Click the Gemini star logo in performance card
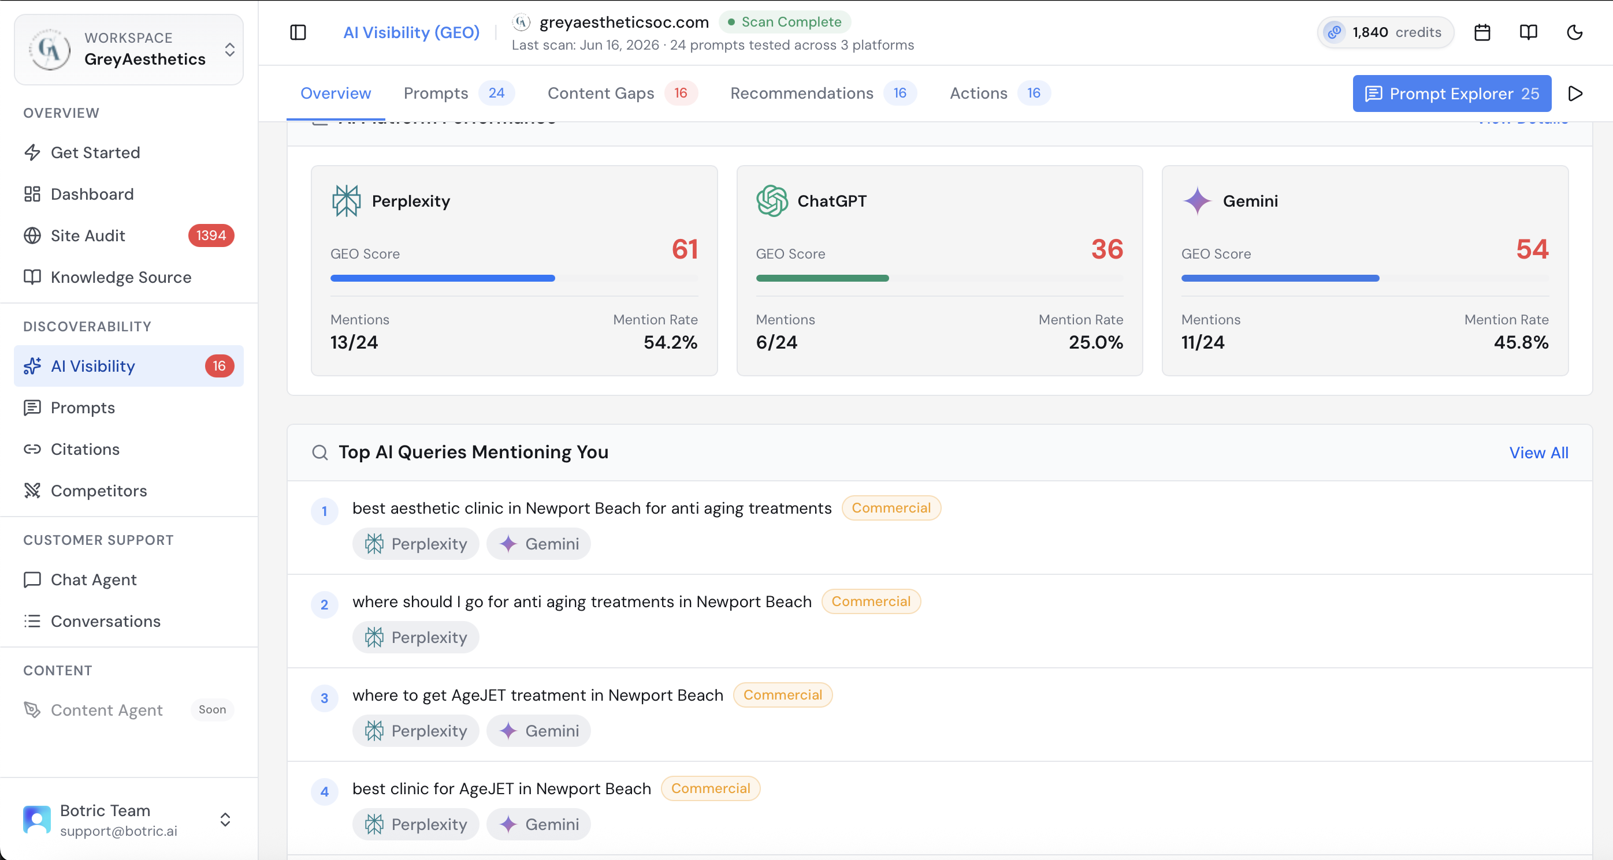This screenshot has width=1613, height=860. [x=1197, y=201]
